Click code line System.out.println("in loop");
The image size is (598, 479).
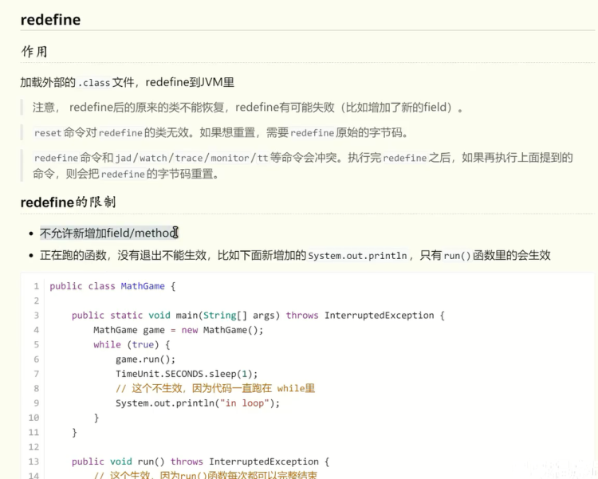coord(198,403)
